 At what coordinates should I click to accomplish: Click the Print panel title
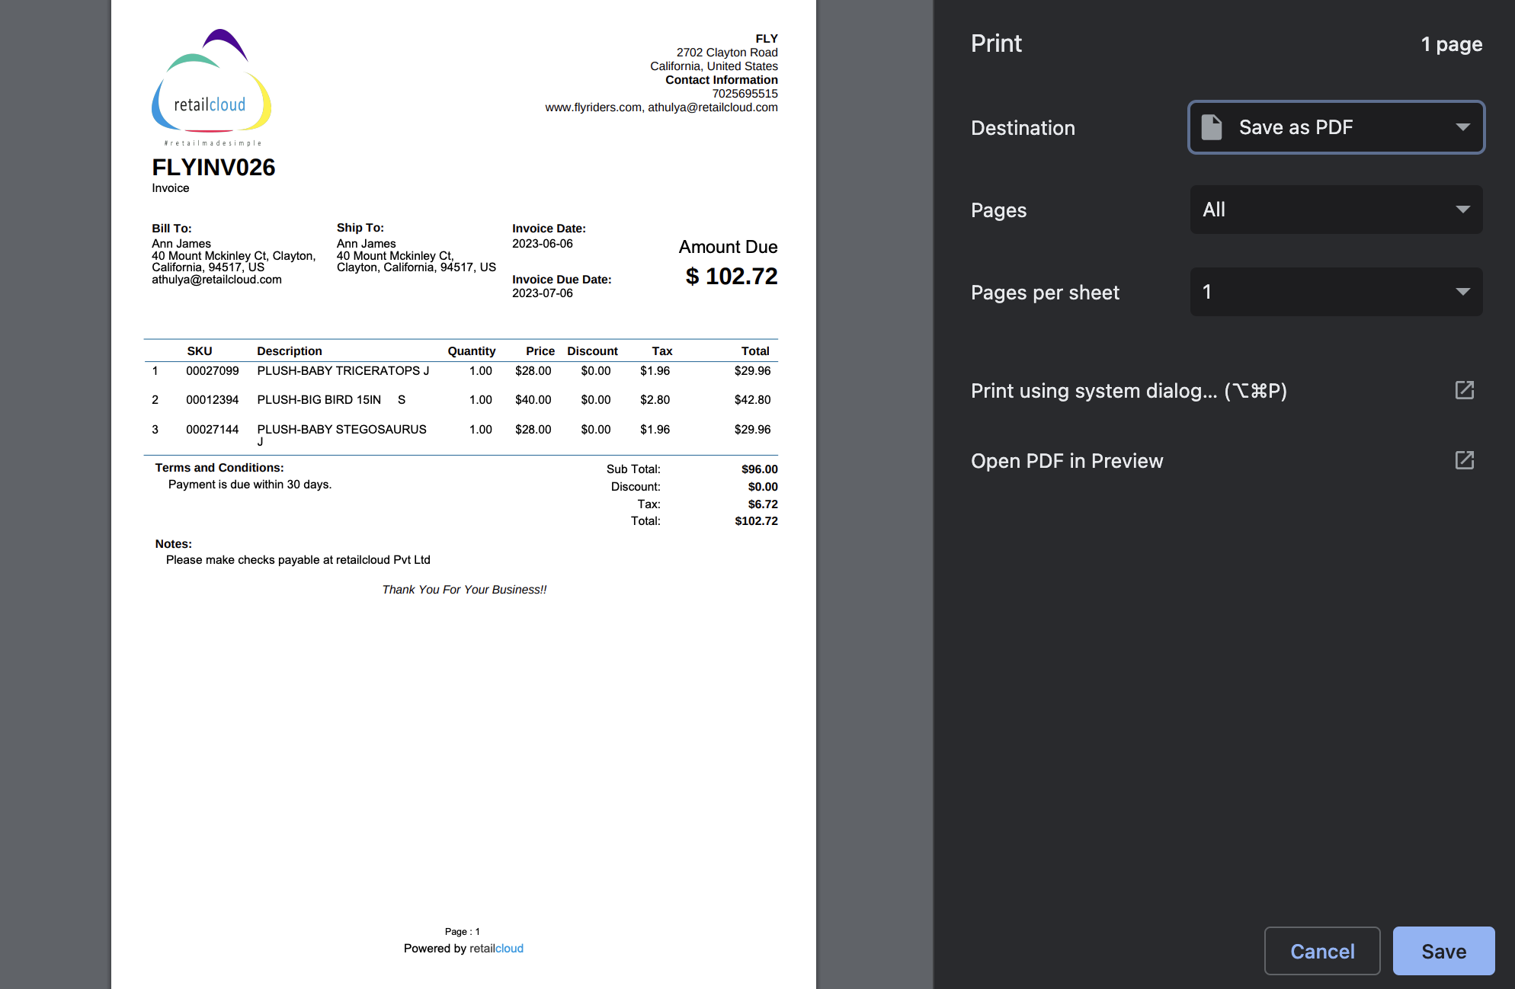click(x=996, y=43)
